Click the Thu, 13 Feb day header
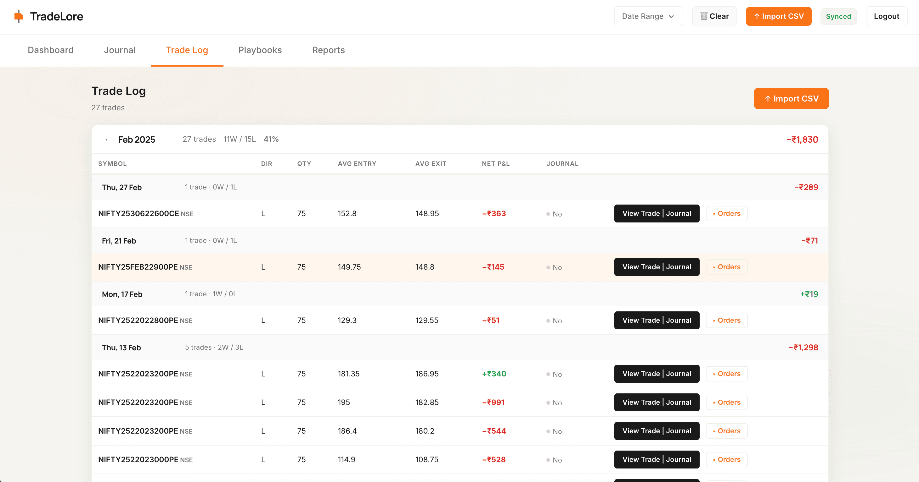 [x=460, y=347]
